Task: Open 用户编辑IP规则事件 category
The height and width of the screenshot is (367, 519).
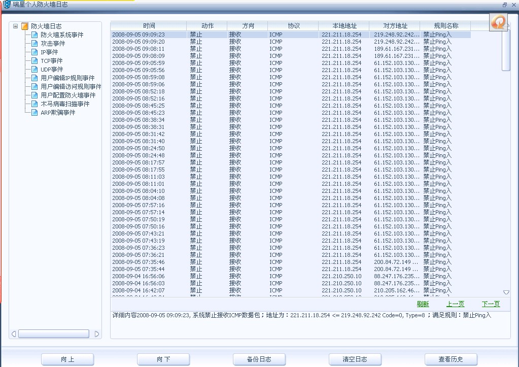Action: pos(67,78)
